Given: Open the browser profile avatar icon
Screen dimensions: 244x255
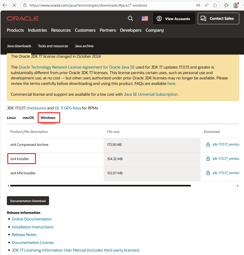Looking at the screenshot, I should [236, 5].
